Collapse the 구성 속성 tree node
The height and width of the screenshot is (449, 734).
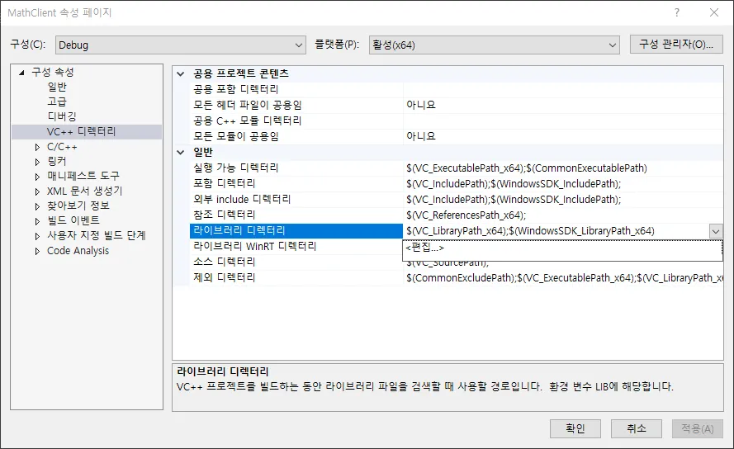[21, 72]
